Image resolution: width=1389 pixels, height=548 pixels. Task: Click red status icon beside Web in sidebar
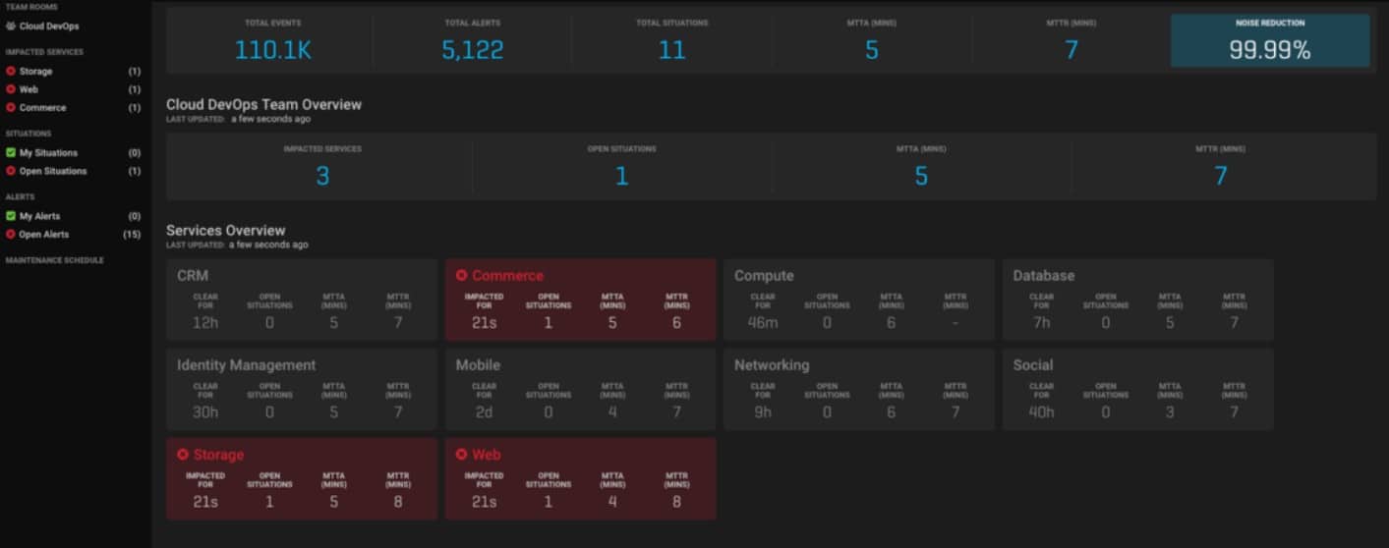pyautogui.click(x=11, y=89)
